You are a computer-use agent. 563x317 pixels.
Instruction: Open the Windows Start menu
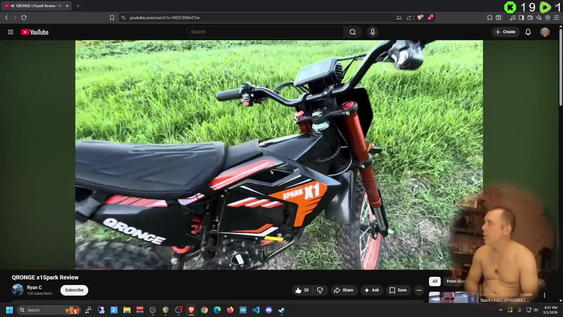9,310
